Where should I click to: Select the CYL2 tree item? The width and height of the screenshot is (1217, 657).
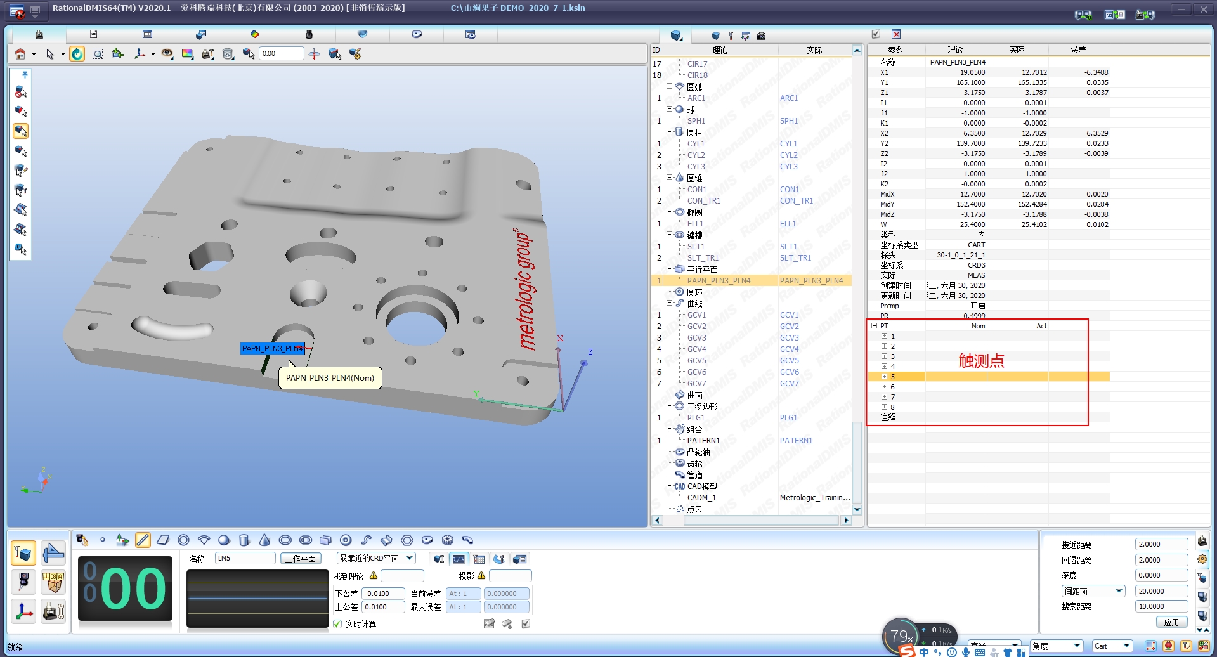pyautogui.click(x=696, y=155)
